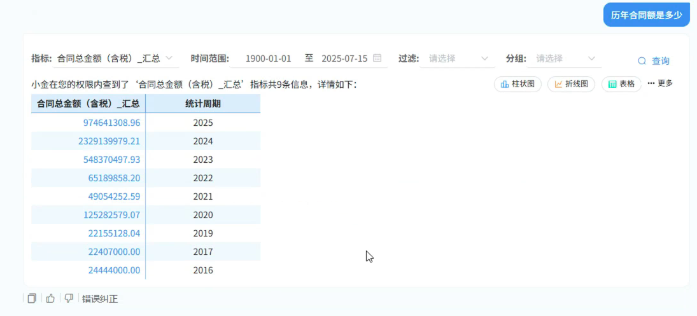Screen dimensions: 697x316
Task: Switch view to 表格 table
Action: [x=621, y=85]
